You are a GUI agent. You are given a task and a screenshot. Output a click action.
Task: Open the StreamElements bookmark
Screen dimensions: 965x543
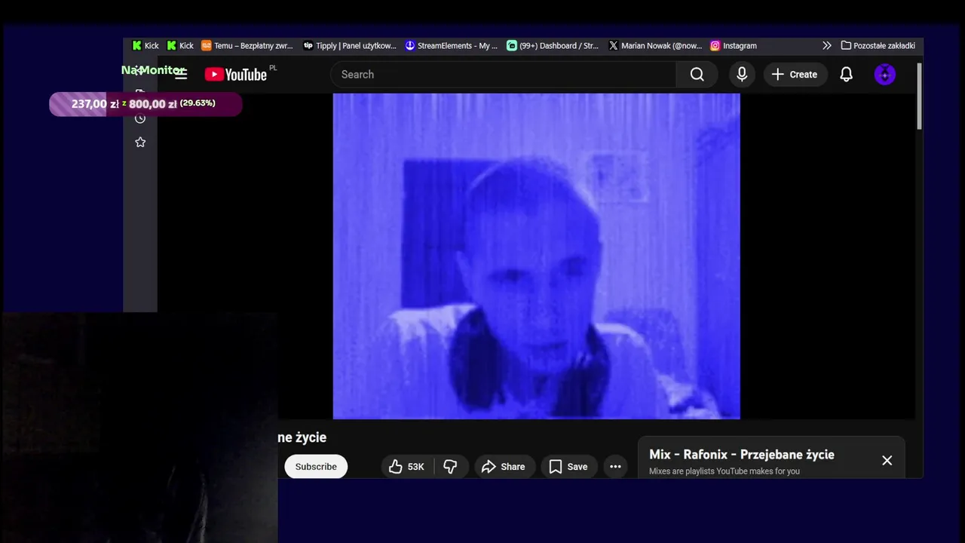pos(452,45)
